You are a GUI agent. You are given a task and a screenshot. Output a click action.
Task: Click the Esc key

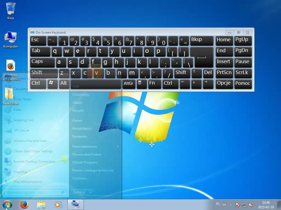(38, 41)
